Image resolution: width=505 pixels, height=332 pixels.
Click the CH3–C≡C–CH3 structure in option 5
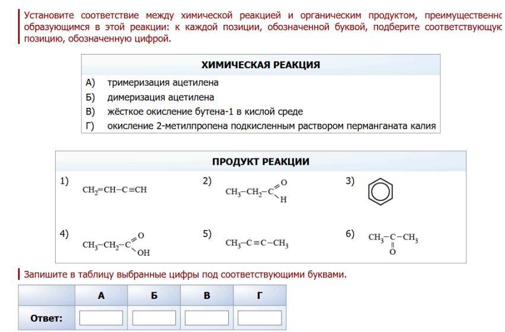tap(257, 243)
